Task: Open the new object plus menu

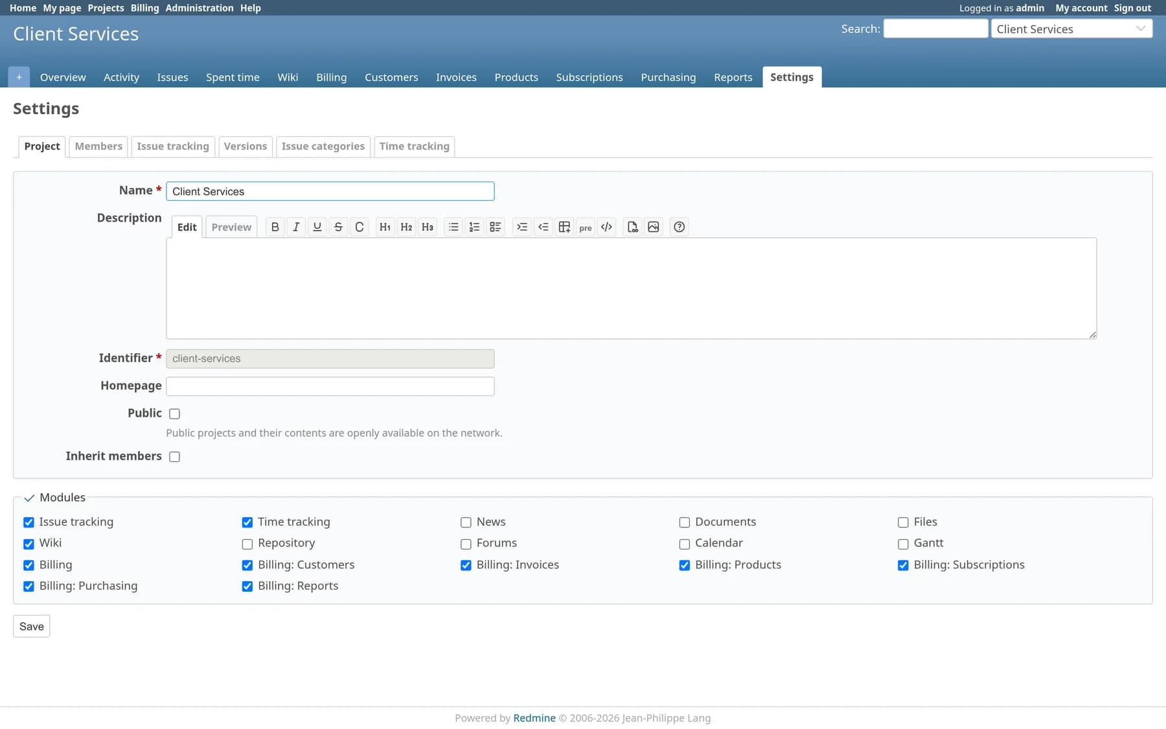Action: (x=19, y=77)
